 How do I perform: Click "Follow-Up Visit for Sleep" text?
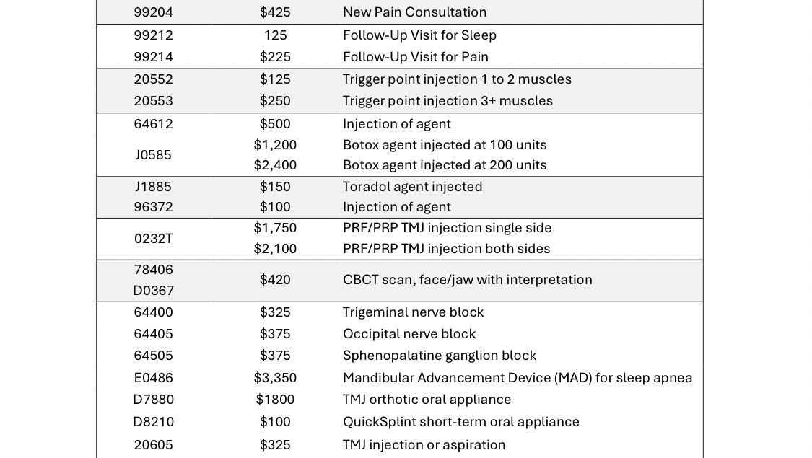pyautogui.click(x=419, y=35)
